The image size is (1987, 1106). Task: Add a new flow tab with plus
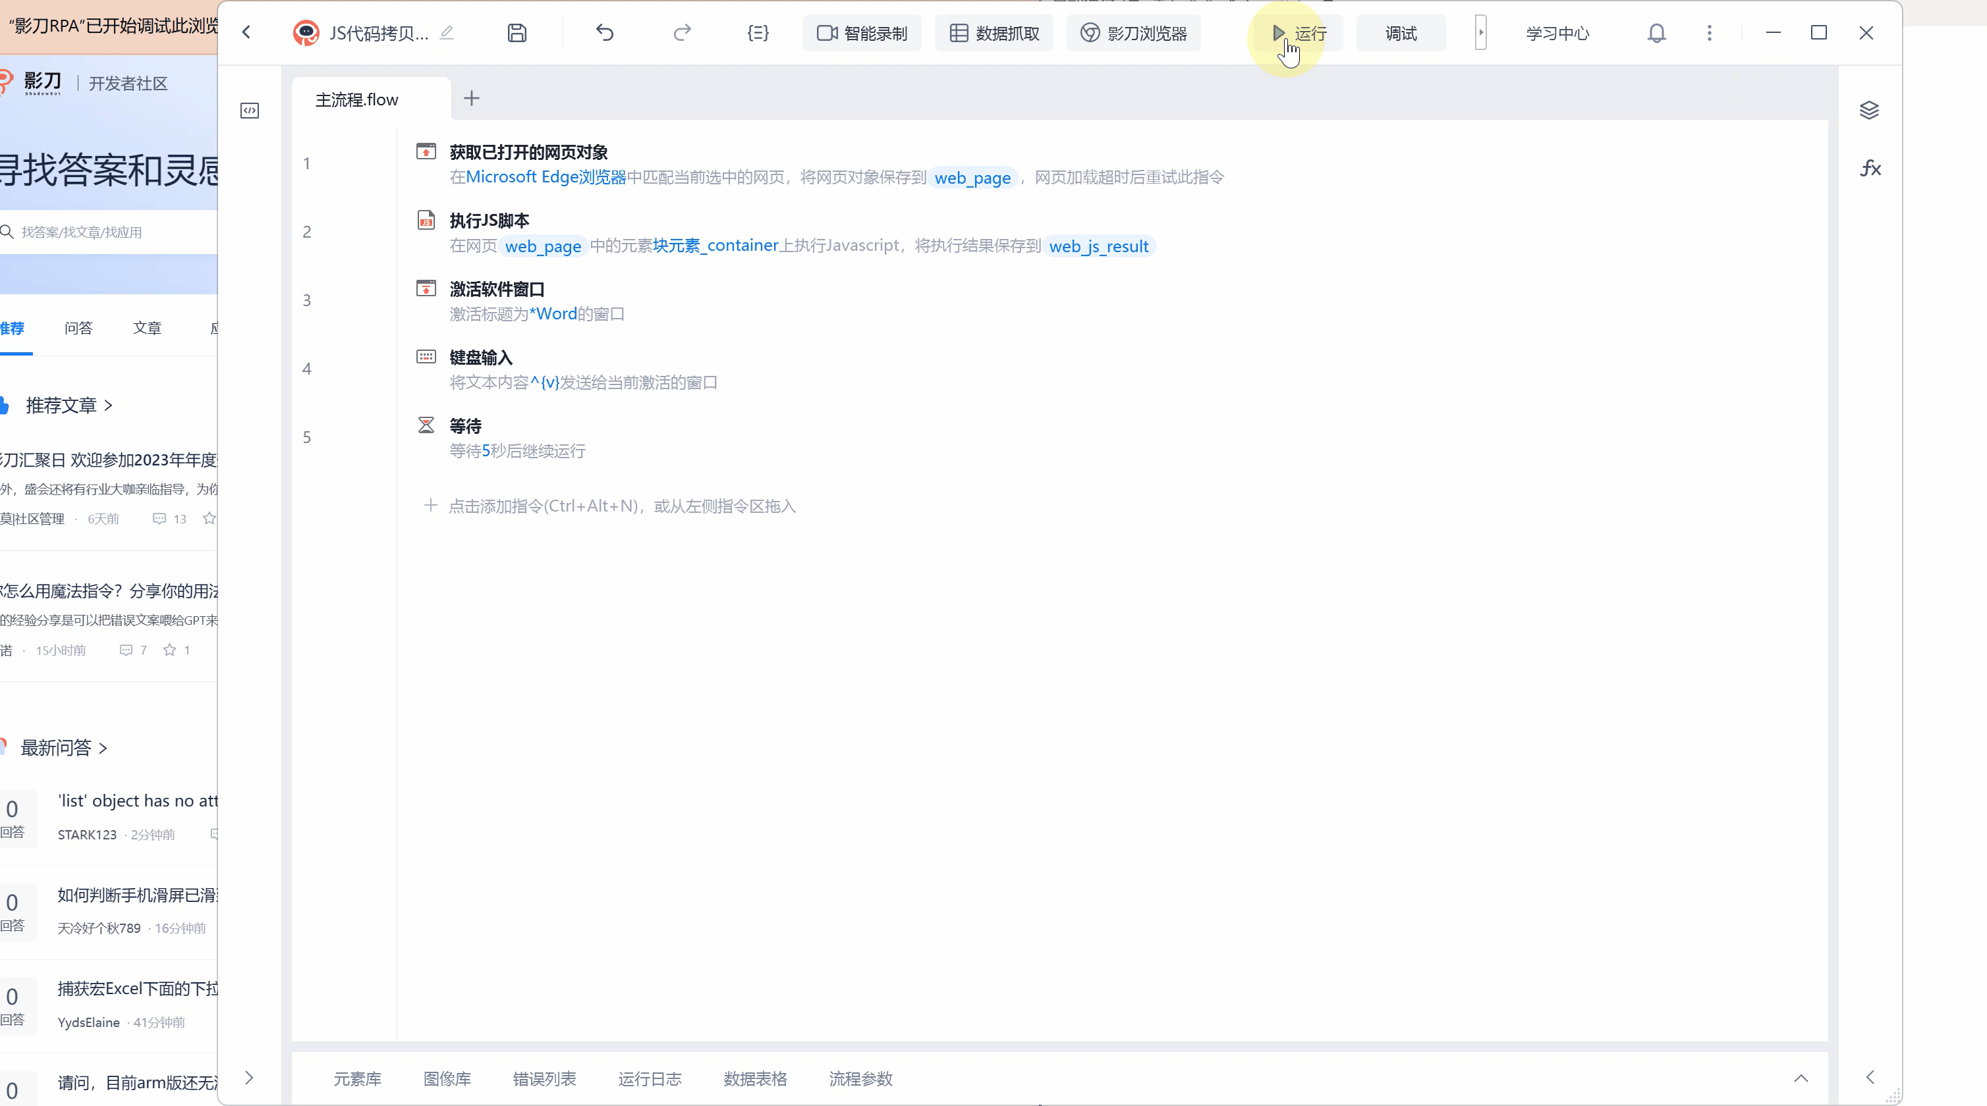pos(471,99)
